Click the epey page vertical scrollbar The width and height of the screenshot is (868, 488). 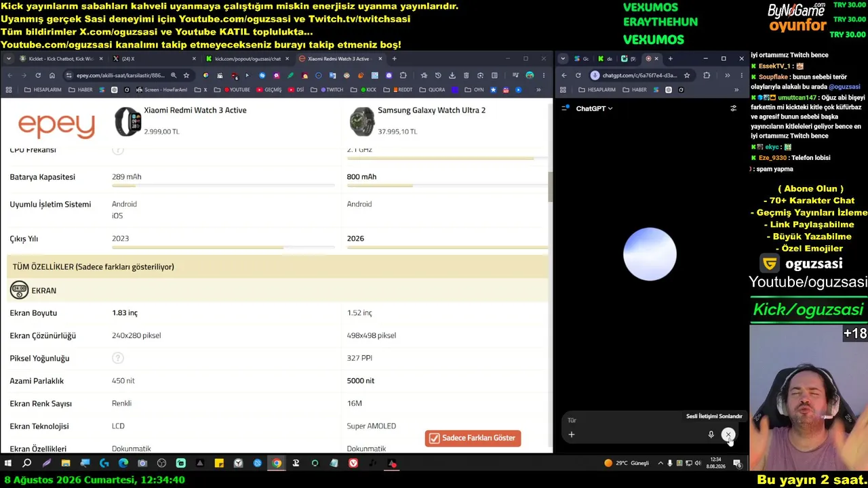[x=551, y=186]
